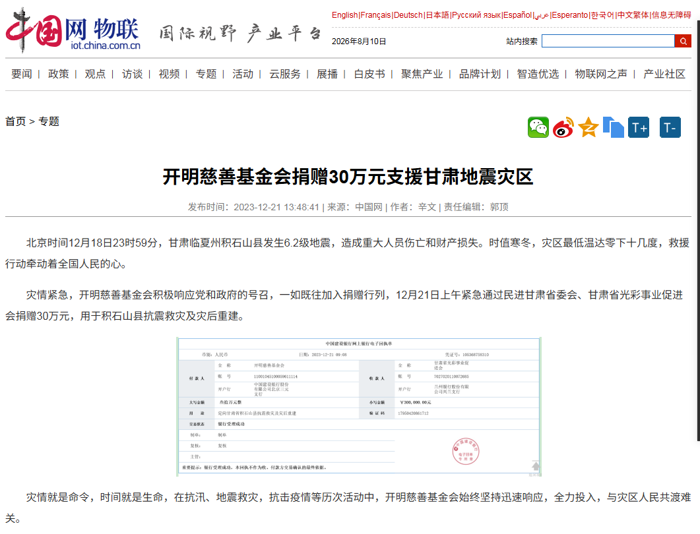Open the 展播 navigation menu item
The width and height of the screenshot is (700, 534).
coord(327,74)
